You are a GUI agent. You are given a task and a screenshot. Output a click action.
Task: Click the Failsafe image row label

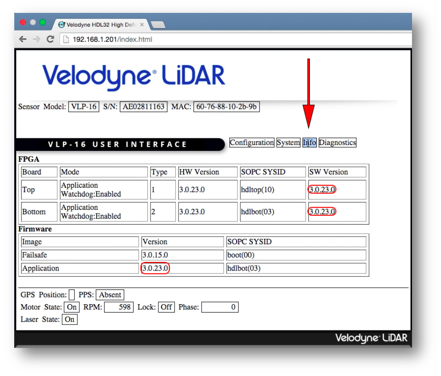point(80,255)
